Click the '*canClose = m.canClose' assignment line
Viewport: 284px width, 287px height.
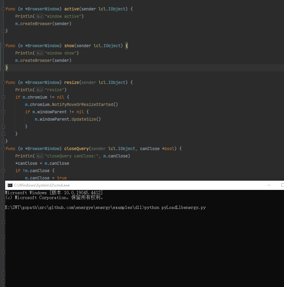coord(42,163)
